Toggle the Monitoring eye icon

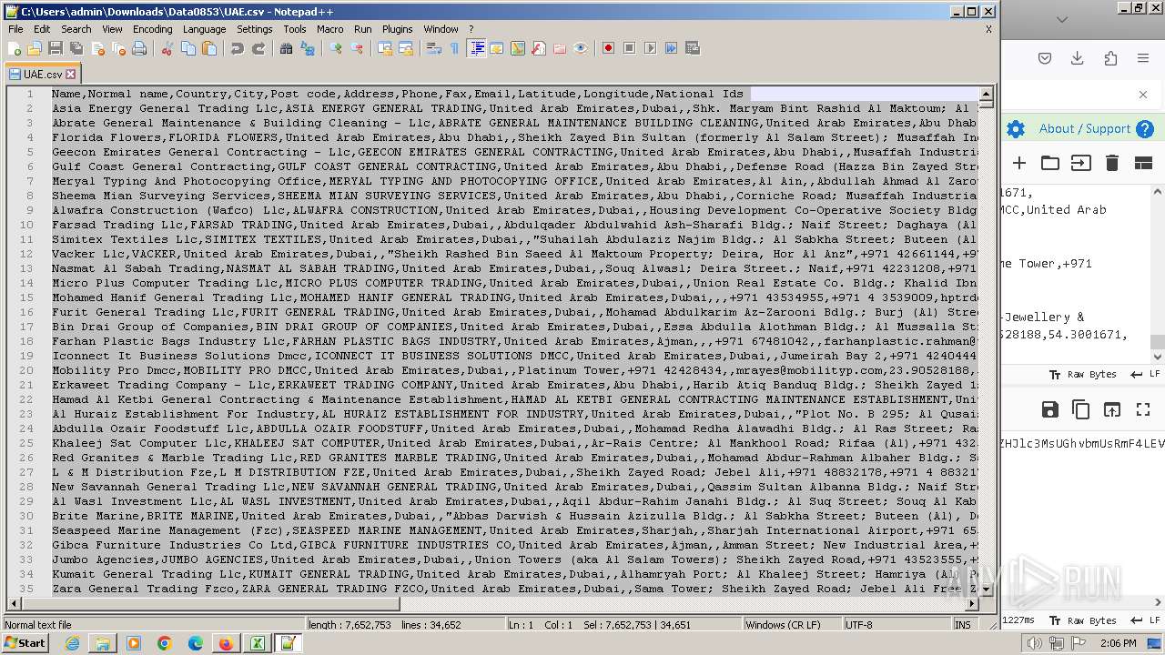(581, 48)
